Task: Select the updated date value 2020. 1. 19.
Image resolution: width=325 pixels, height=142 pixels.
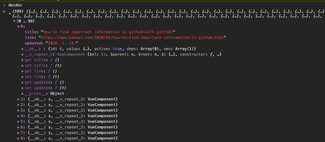Action: tap(62, 43)
